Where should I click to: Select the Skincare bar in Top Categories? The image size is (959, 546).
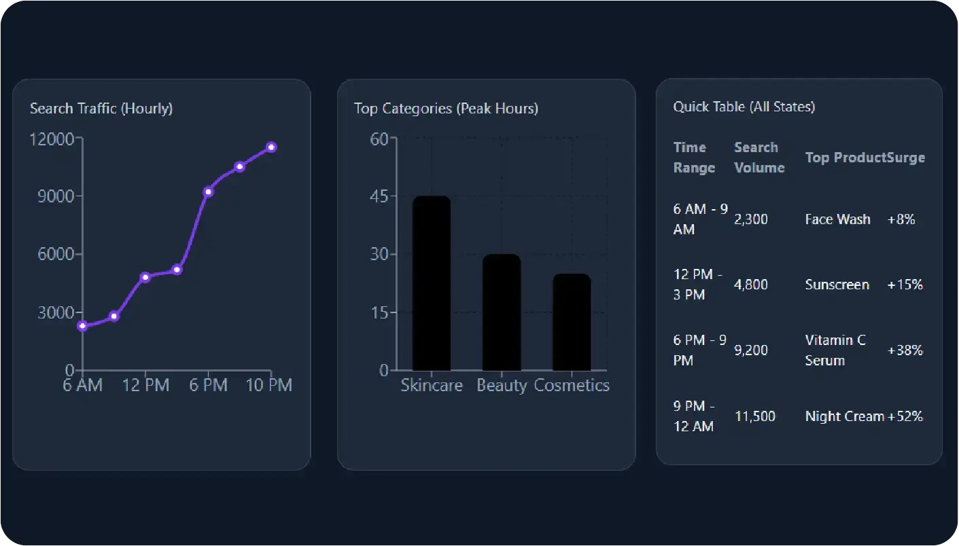(x=432, y=283)
